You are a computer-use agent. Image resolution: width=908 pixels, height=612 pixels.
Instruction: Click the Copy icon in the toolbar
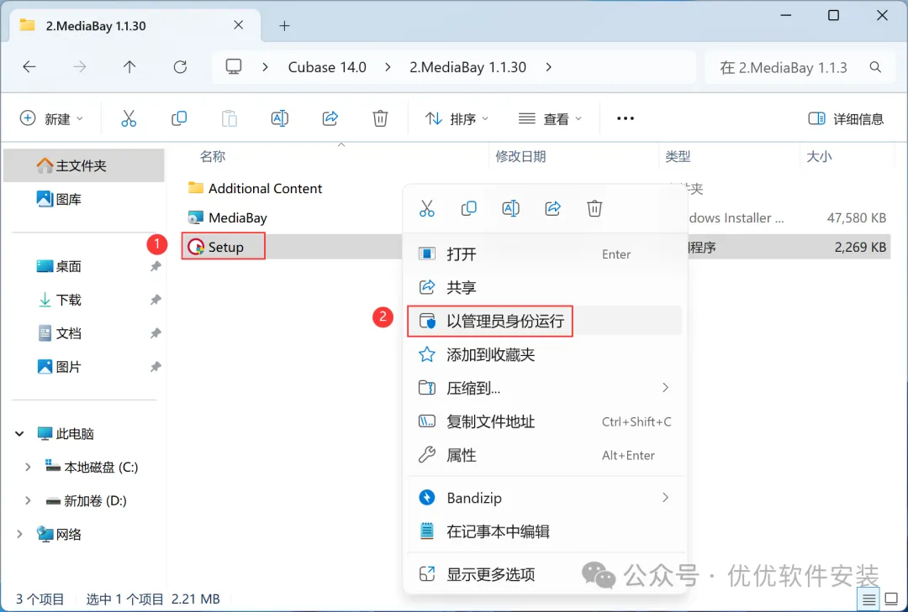click(179, 118)
